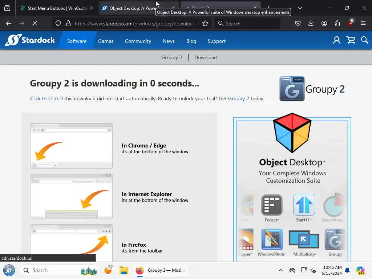Screen dimensions: 372x279
Task: Open the Firefox downloads panel
Action: (x=311, y=23)
